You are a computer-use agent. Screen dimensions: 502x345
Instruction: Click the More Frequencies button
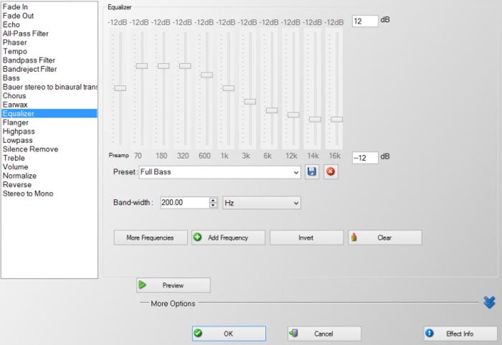coord(151,238)
